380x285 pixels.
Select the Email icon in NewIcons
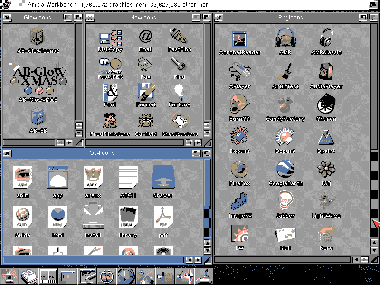pyautogui.click(x=145, y=37)
